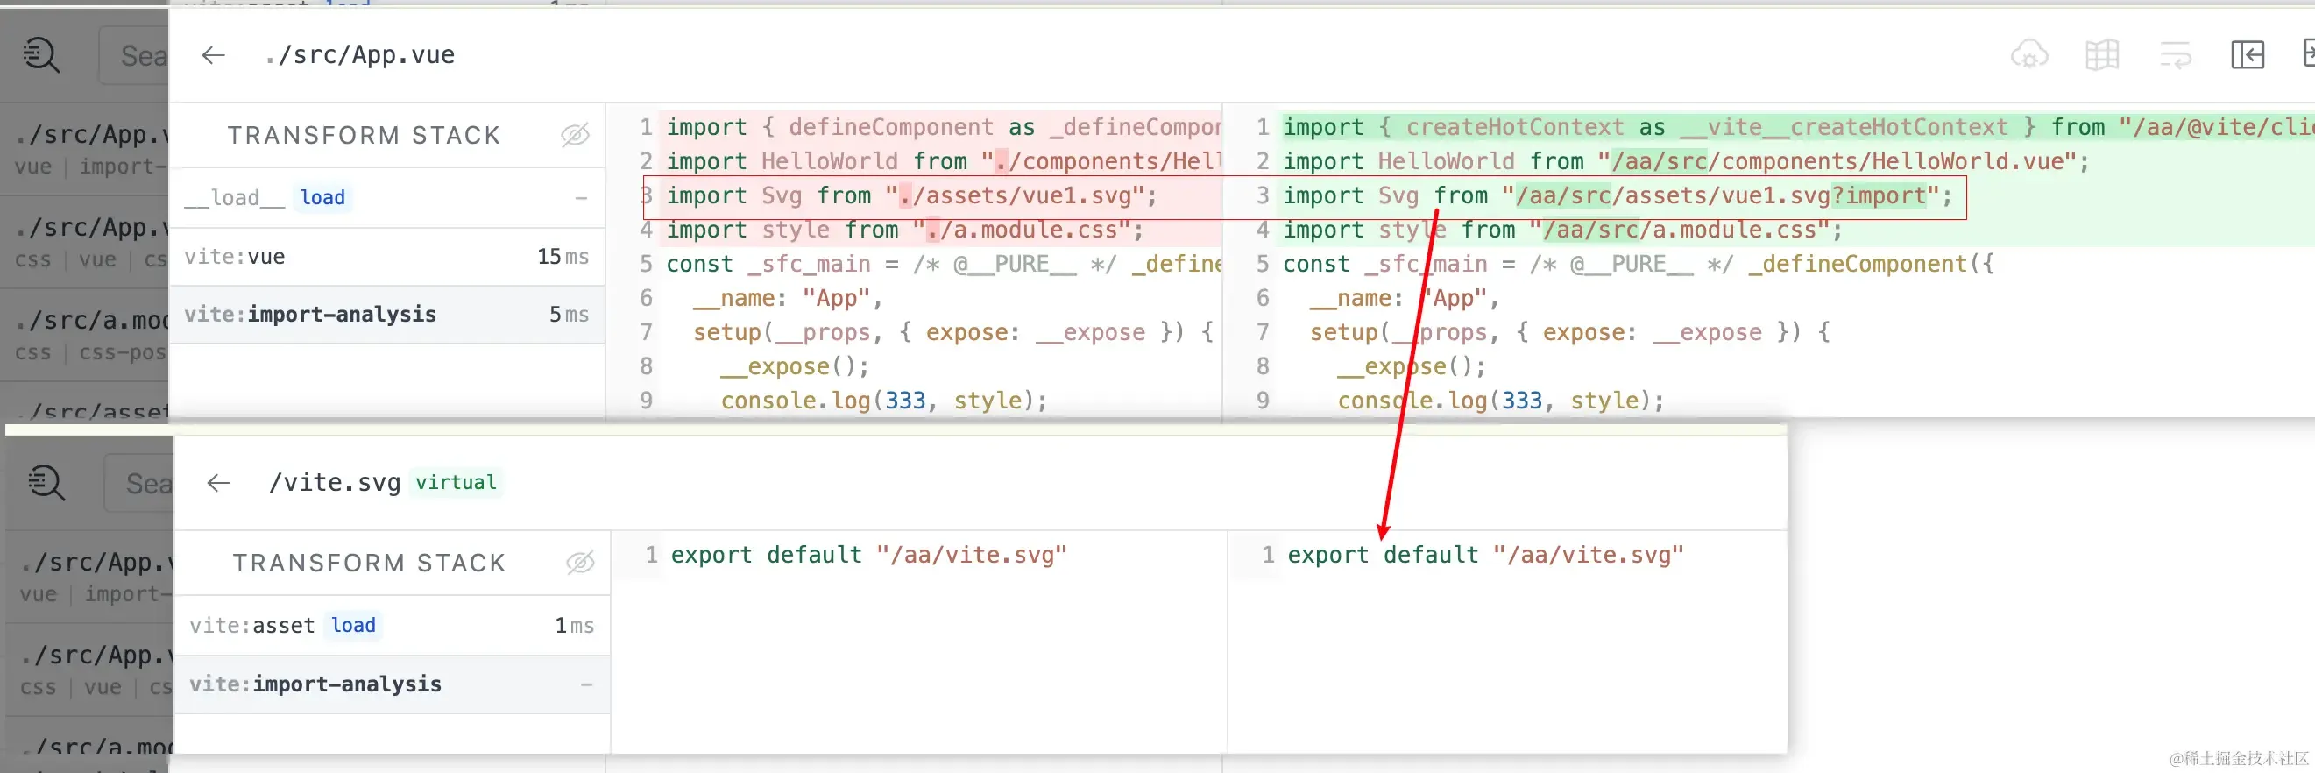Screen dimensions: 2315x773
Task: Click the /aa/src/assets/vue1.svg?import import line
Action: [1618, 196]
